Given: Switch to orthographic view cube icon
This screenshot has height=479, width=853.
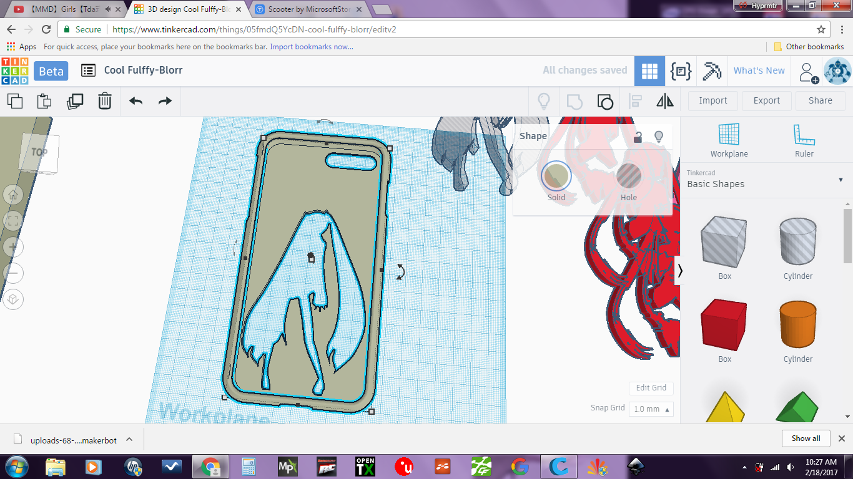Looking at the screenshot, I should [13, 299].
